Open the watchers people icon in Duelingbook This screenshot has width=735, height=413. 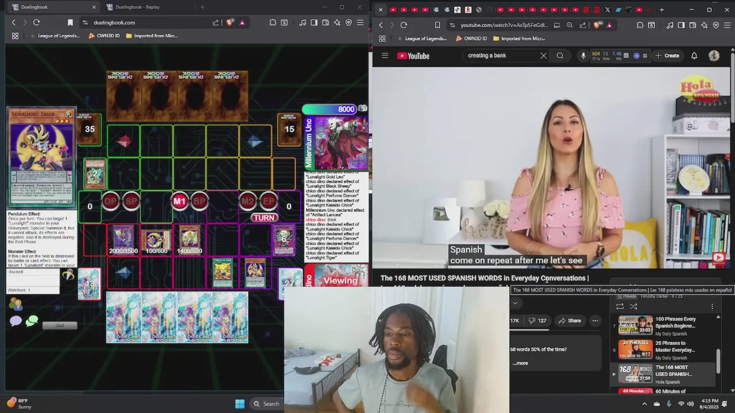(x=15, y=304)
